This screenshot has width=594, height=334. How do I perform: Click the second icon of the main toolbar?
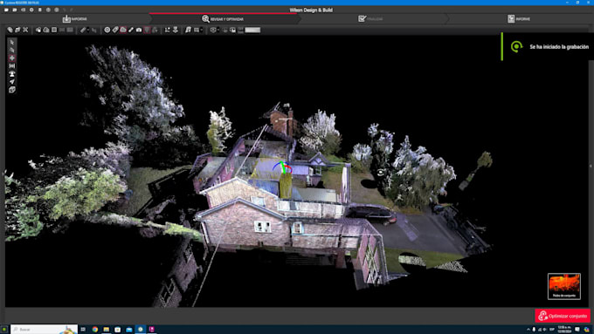(x=17, y=30)
